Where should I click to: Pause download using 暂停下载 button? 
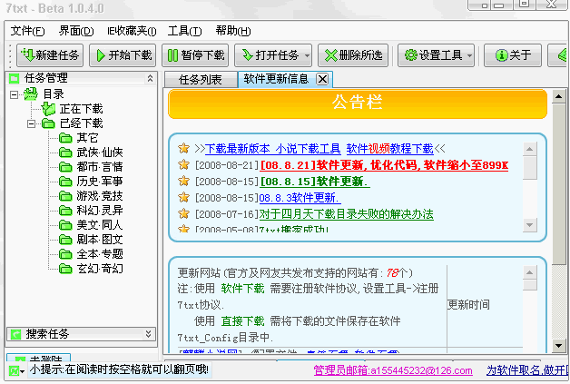195,55
